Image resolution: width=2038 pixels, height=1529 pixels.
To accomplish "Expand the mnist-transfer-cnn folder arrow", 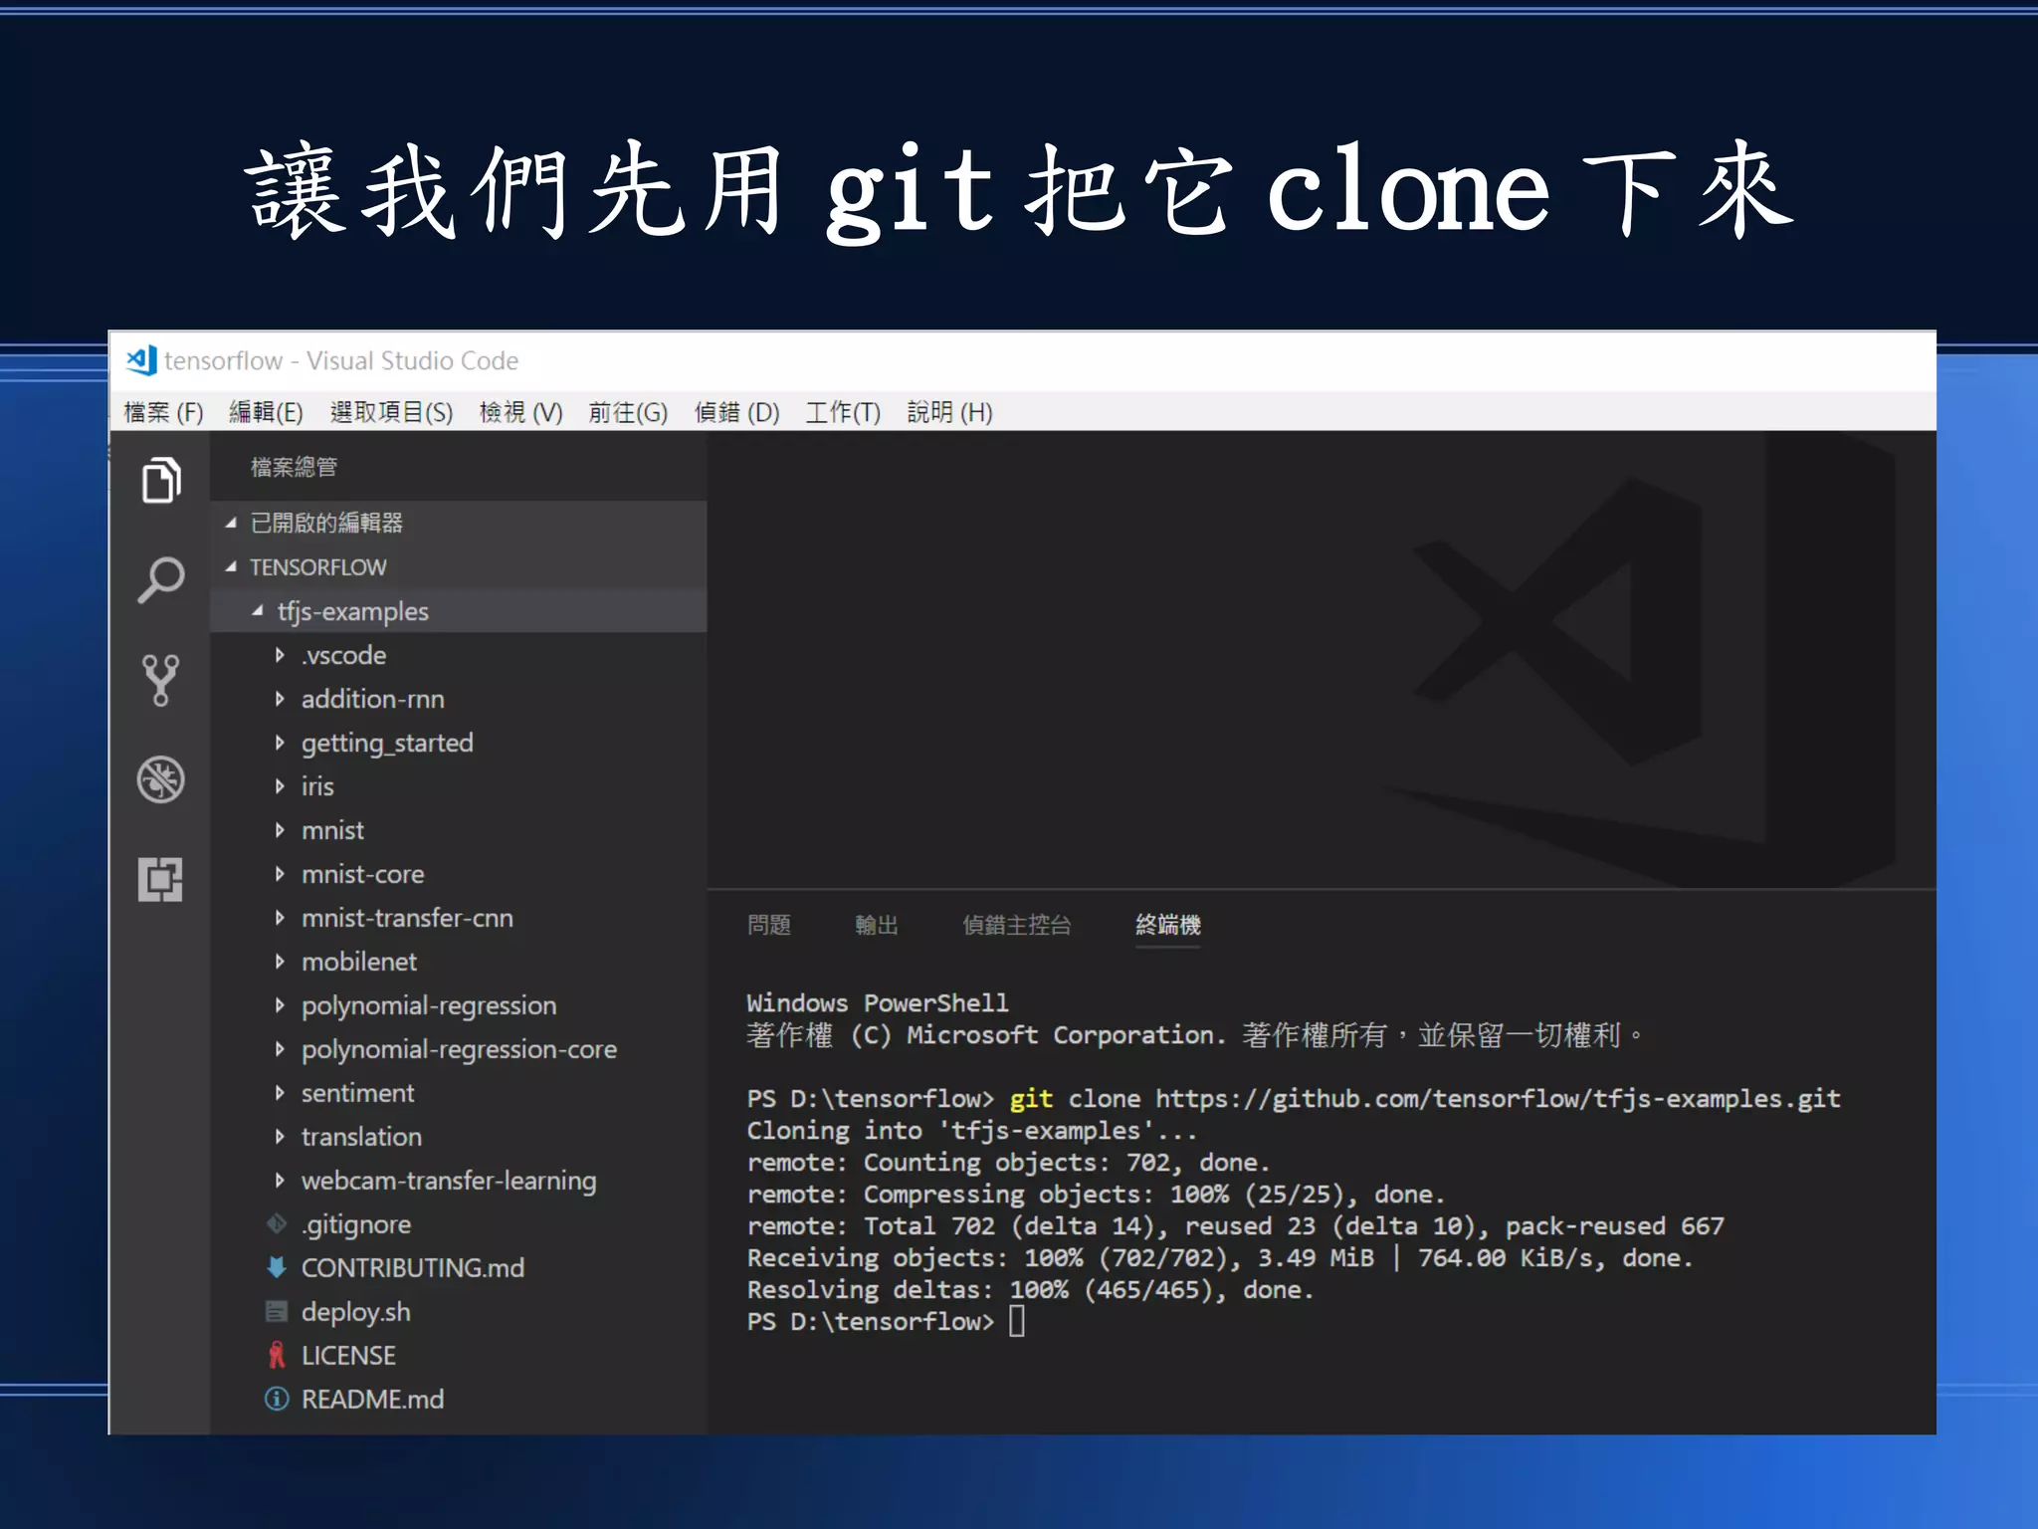I will [280, 917].
